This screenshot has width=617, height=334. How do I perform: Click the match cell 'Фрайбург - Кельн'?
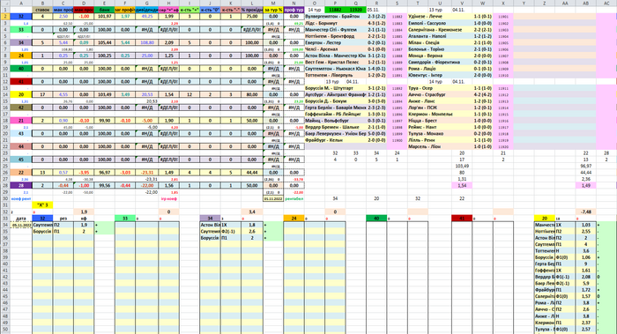335,140
